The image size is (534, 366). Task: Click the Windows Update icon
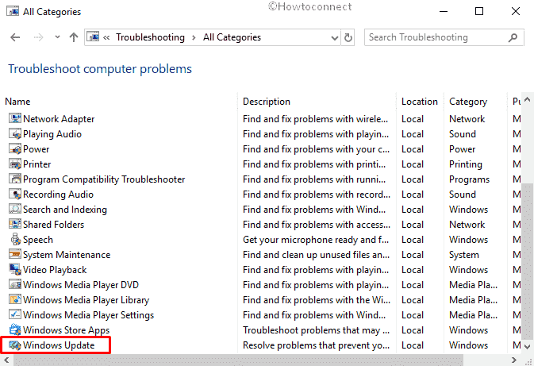15,345
